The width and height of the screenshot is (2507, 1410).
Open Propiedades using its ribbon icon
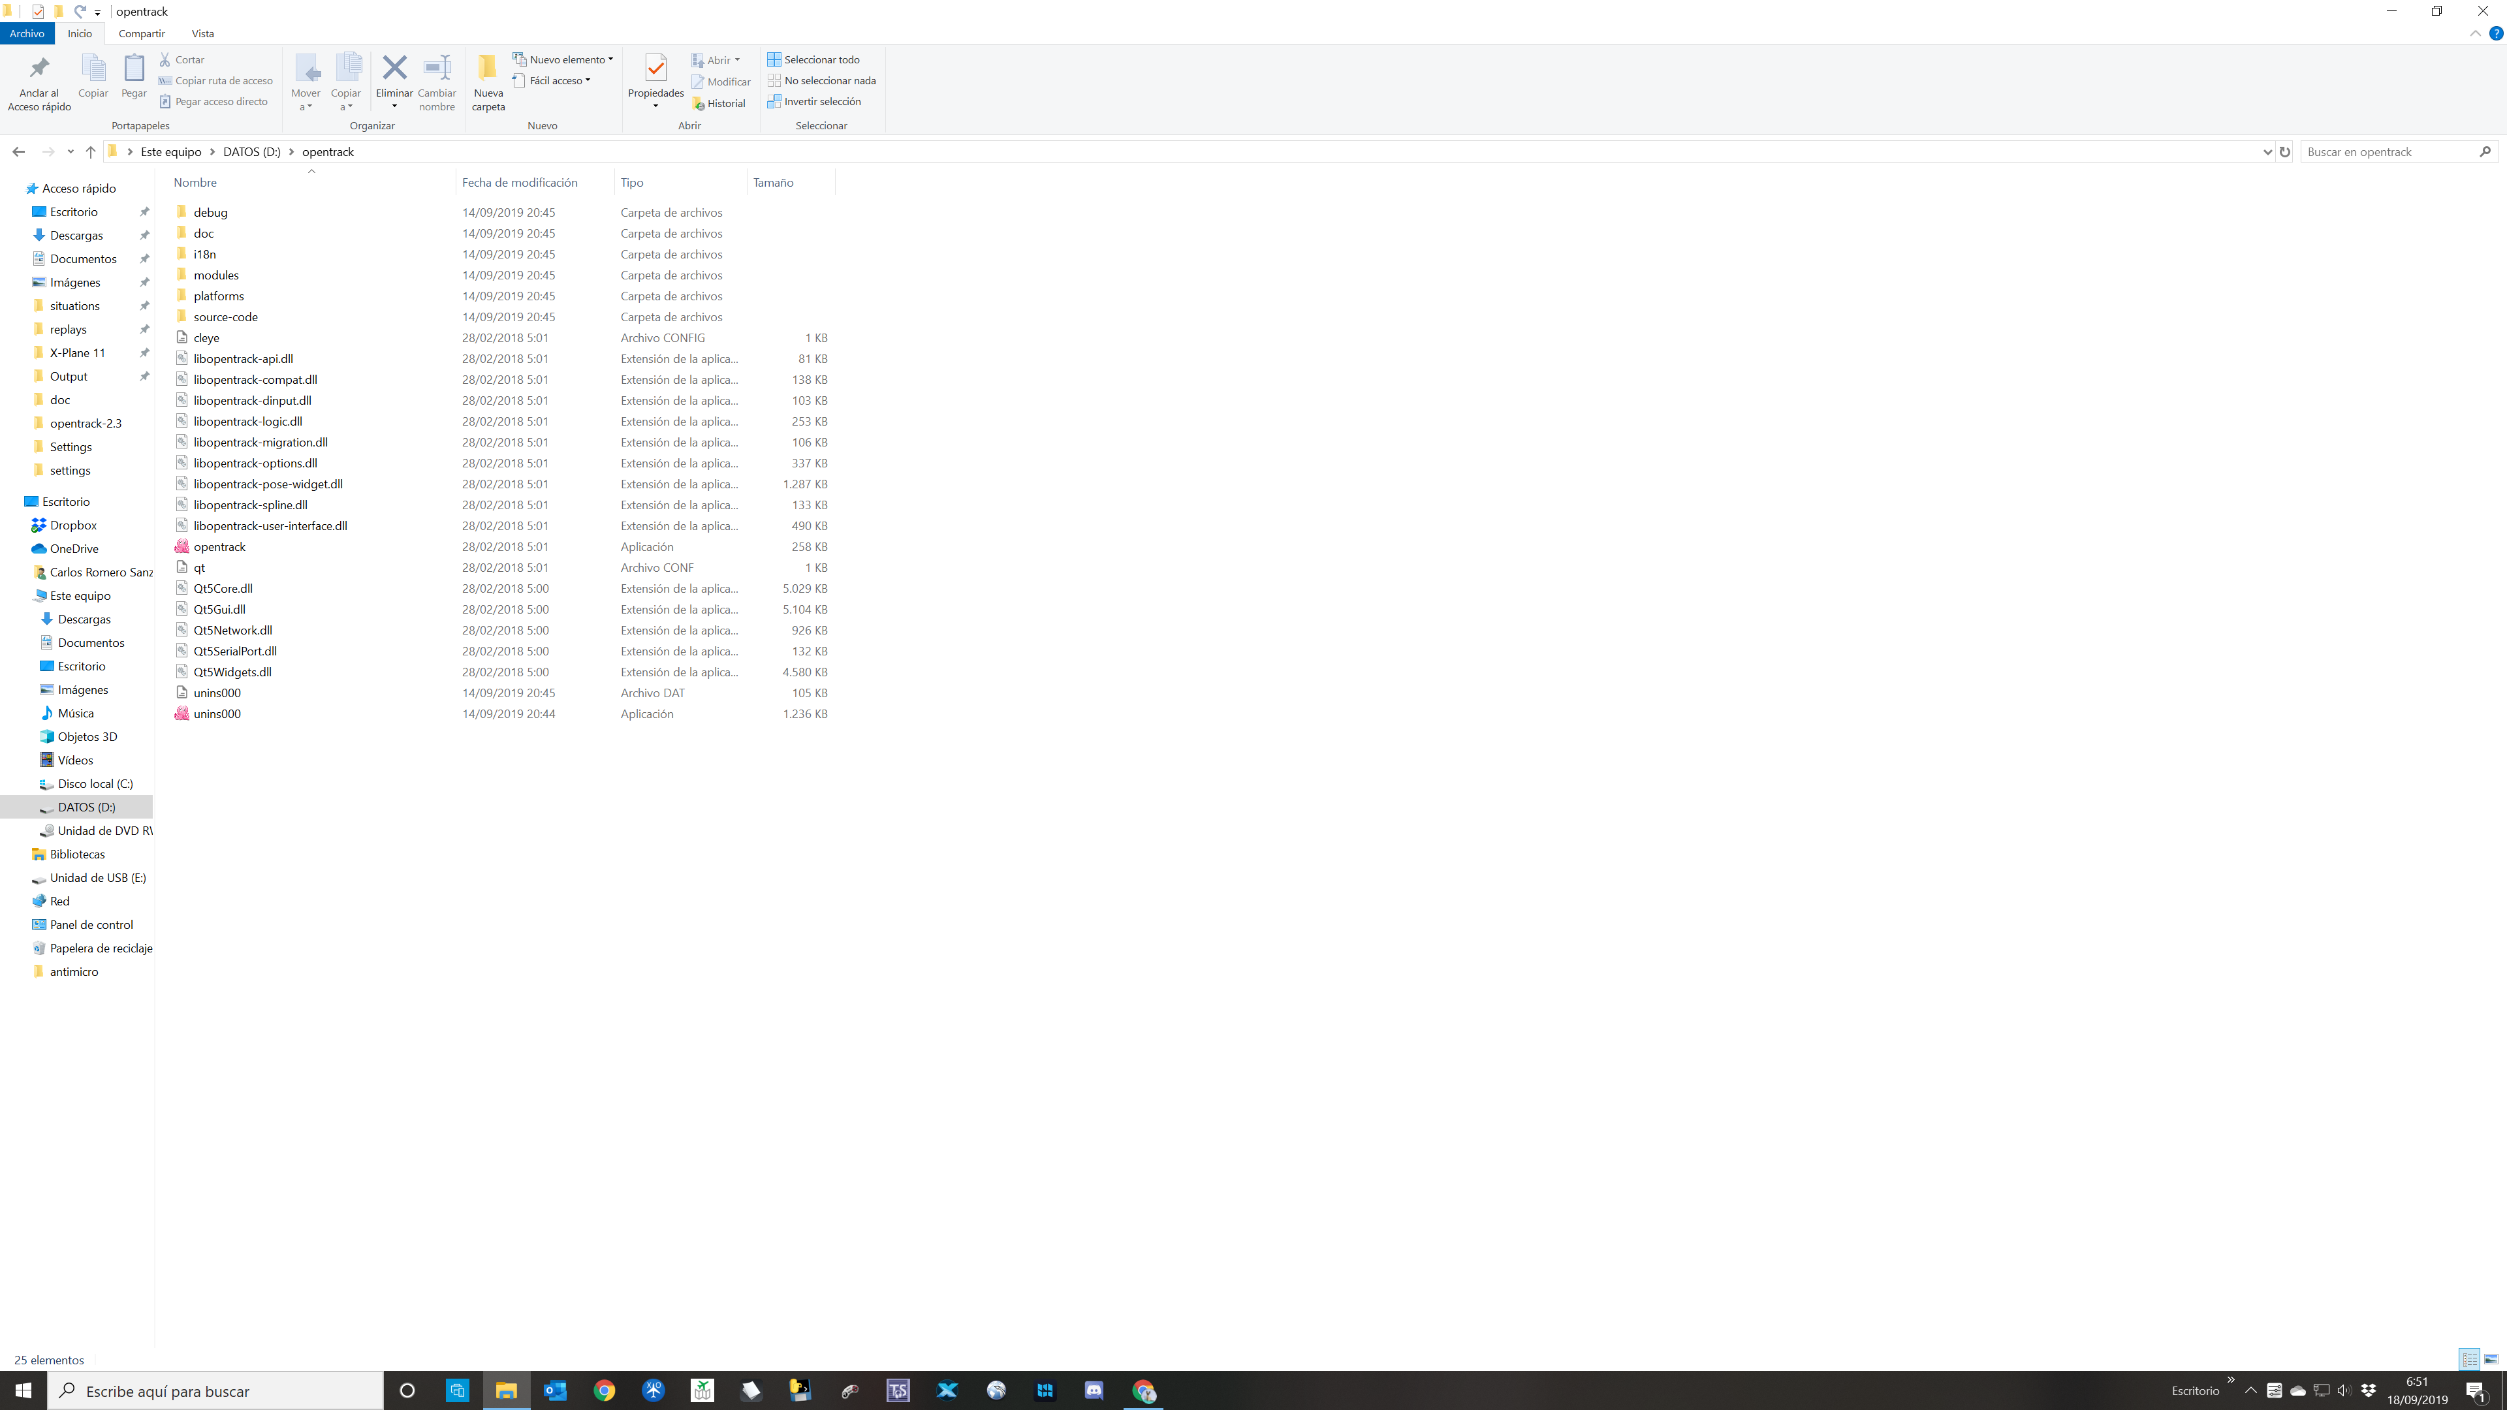[x=655, y=68]
